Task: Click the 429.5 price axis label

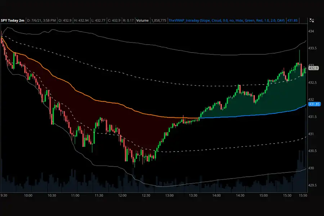Action: [x=312, y=185]
